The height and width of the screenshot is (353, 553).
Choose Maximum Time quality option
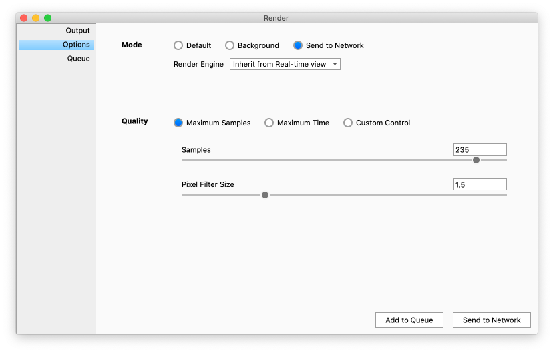pyautogui.click(x=269, y=123)
